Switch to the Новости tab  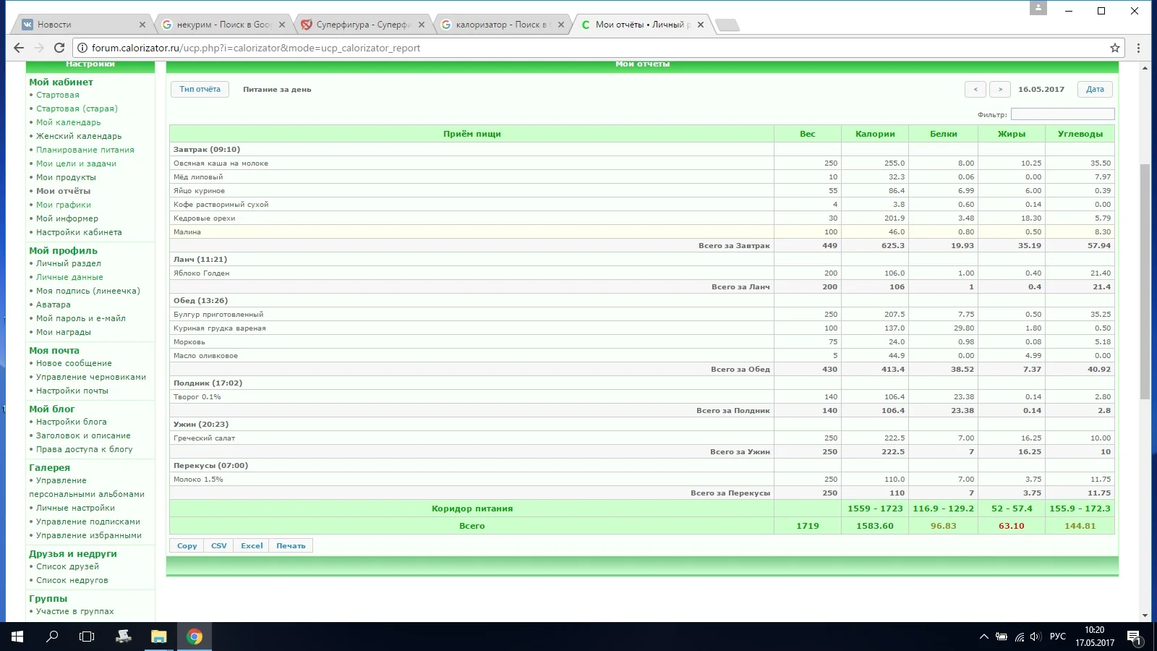tap(82, 25)
